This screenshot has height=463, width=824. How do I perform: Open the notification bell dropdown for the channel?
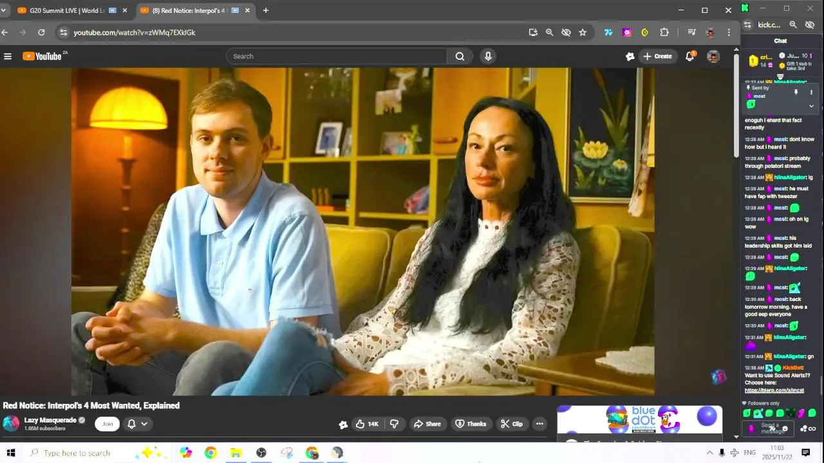coord(137,424)
